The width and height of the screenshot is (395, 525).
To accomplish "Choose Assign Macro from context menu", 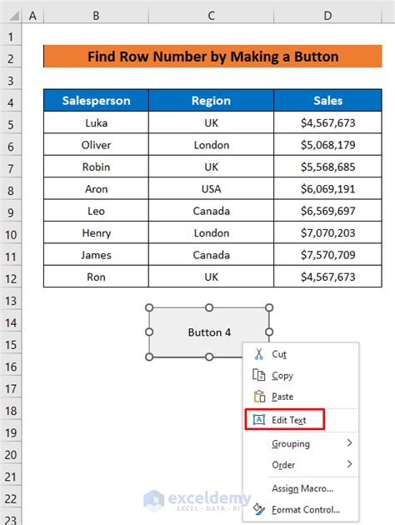I will [302, 488].
